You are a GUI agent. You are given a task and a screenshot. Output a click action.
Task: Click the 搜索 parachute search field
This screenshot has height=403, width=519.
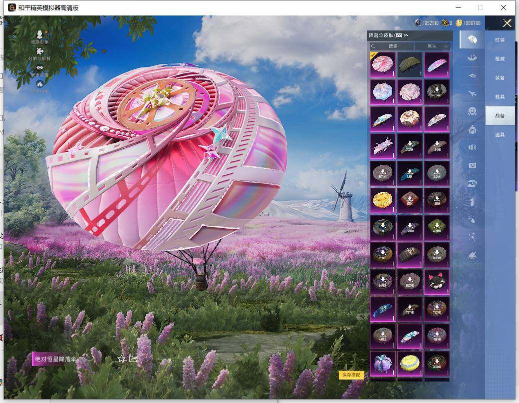(x=392, y=46)
